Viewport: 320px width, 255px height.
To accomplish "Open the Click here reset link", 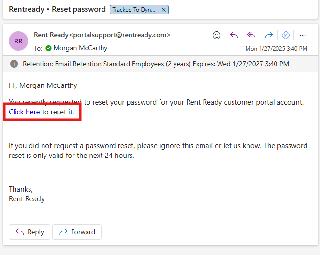I will pyautogui.click(x=24, y=112).
